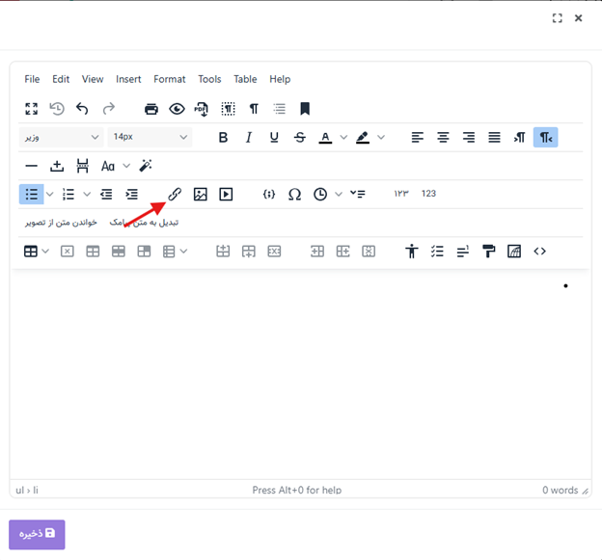Insert media using the video icon
602x560 pixels.
click(x=226, y=194)
